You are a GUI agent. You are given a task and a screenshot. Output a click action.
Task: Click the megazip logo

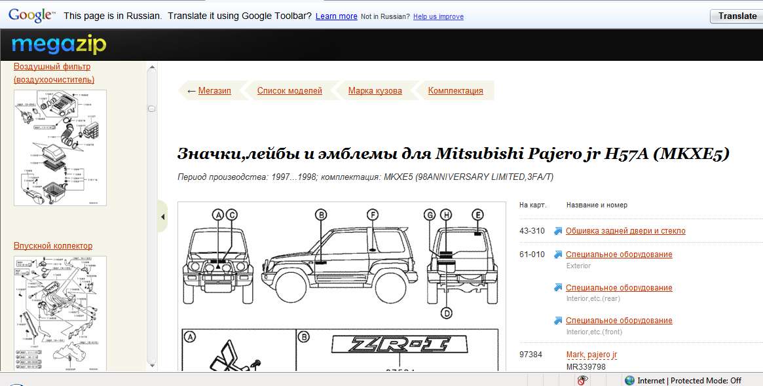click(58, 45)
